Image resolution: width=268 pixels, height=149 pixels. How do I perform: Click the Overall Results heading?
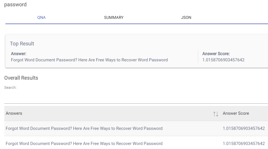[x=21, y=78]
